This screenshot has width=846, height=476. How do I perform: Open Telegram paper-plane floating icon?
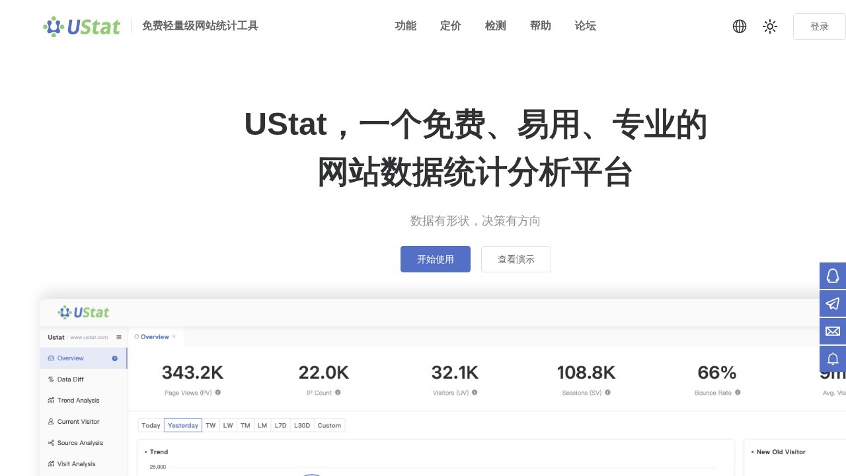(x=833, y=303)
